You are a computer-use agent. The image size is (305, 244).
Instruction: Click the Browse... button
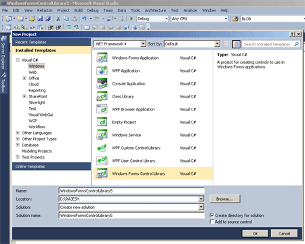(225, 199)
